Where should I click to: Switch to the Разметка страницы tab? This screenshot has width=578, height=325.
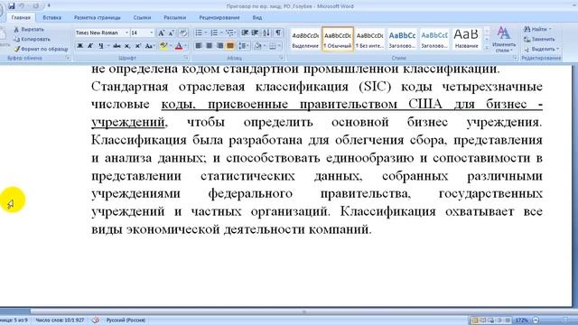click(97, 17)
